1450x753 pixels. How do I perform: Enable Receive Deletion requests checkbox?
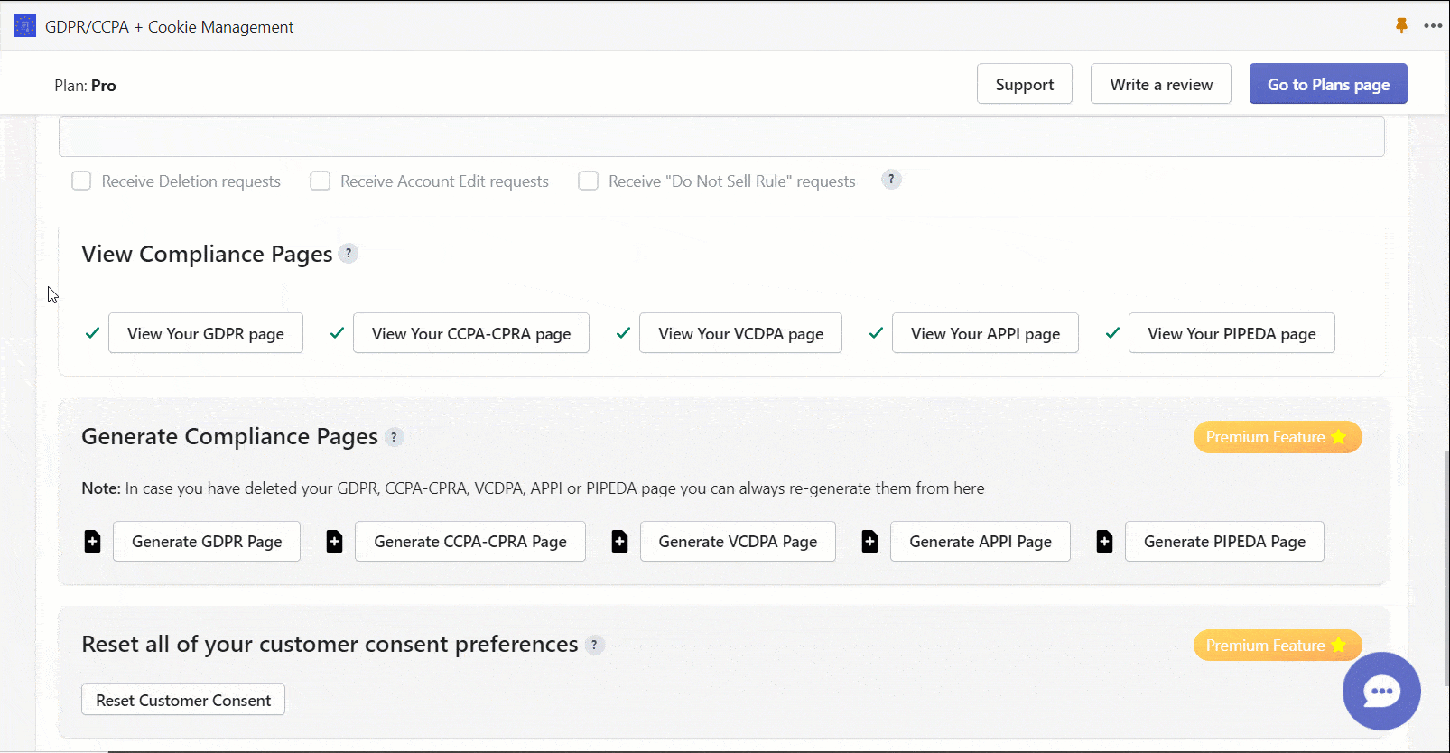click(x=81, y=181)
